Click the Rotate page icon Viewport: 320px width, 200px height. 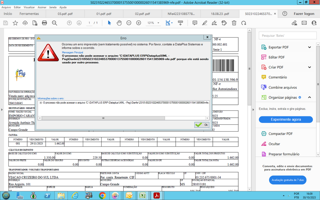pyautogui.click(x=244, y=23)
